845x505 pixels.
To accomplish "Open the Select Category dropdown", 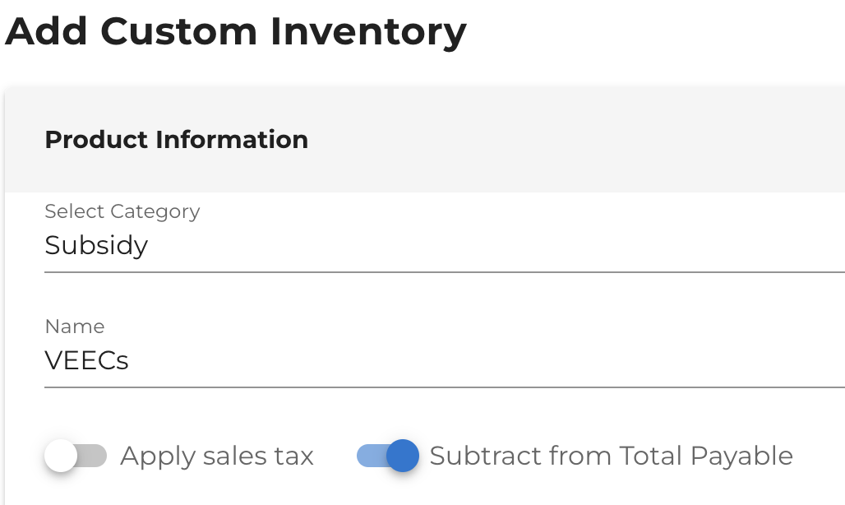I will pos(444,245).
